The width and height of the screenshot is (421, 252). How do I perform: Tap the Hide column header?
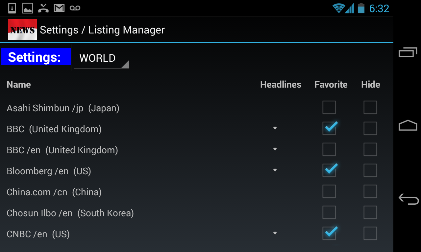[x=371, y=85]
